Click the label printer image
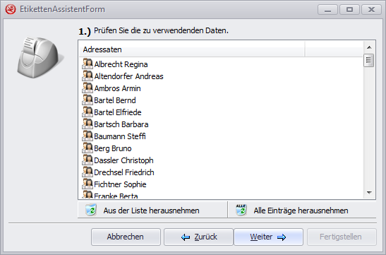Image resolution: width=386 pixels, height=255 pixels. tap(40, 57)
